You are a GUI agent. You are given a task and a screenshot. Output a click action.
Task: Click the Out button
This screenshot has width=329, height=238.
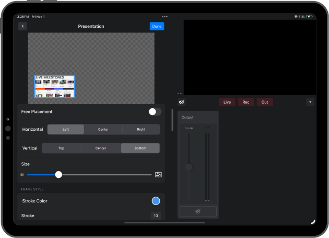pos(265,102)
